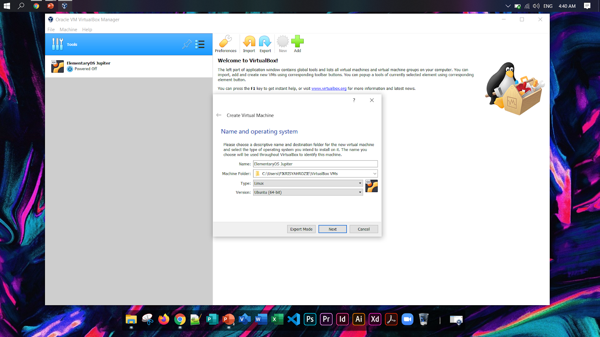600x337 pixels.
Task: Click the green Add machine icon
Action: [297, 44]
